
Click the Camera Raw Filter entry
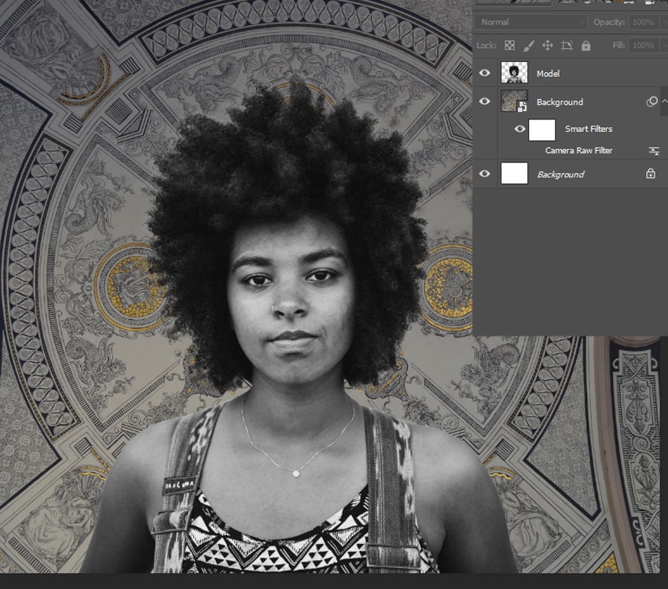tap(578, 150)
